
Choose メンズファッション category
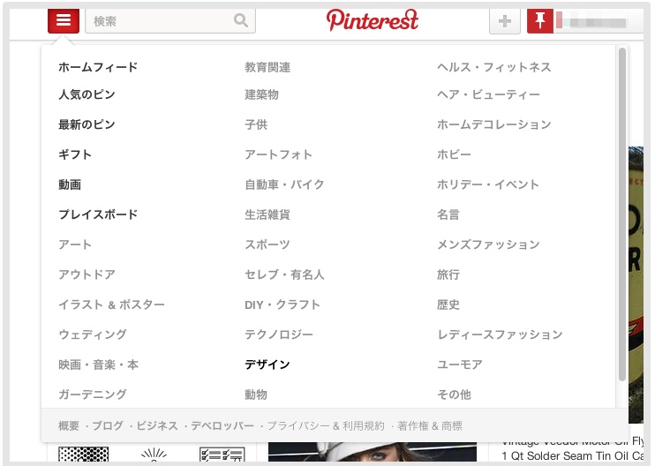click(488, 244)
